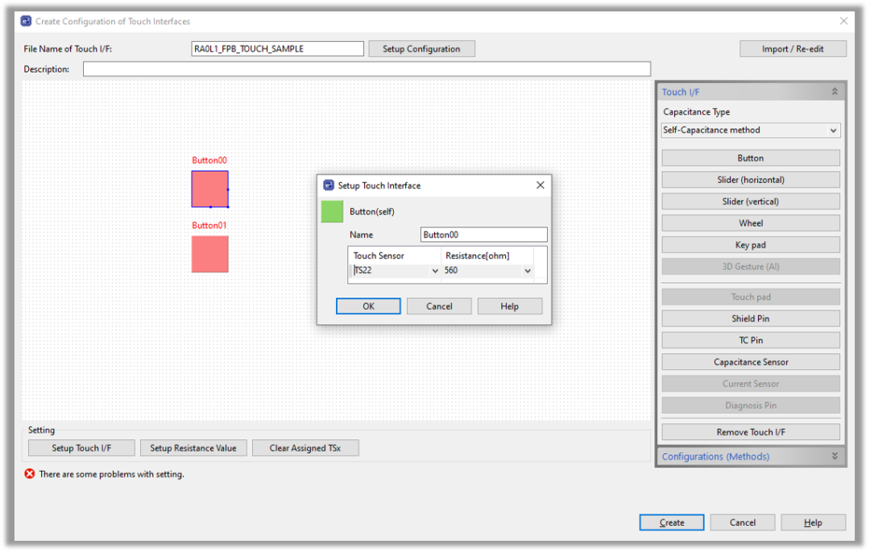Click the Diagnosis Pin button
The width and height of the screenshot is (870, 553).
point(751,405)
